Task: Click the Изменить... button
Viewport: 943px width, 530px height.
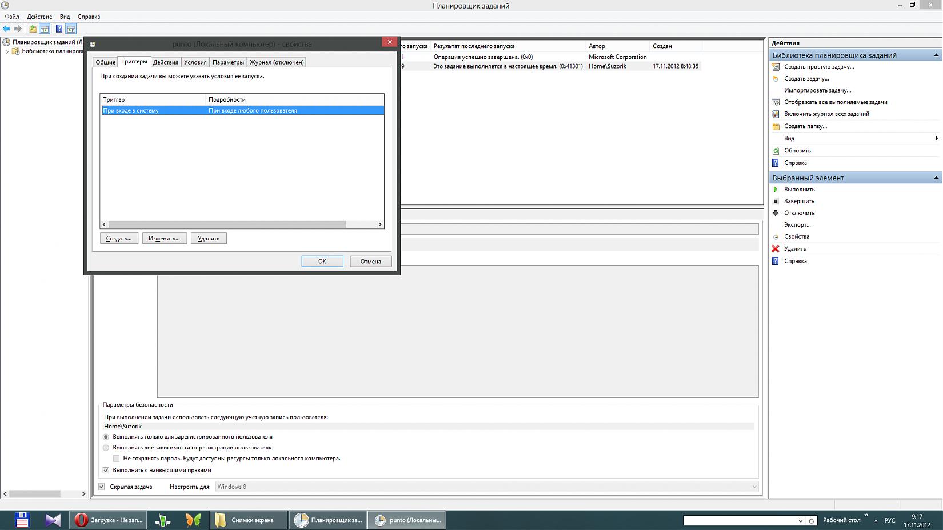Action: point(165,239)
